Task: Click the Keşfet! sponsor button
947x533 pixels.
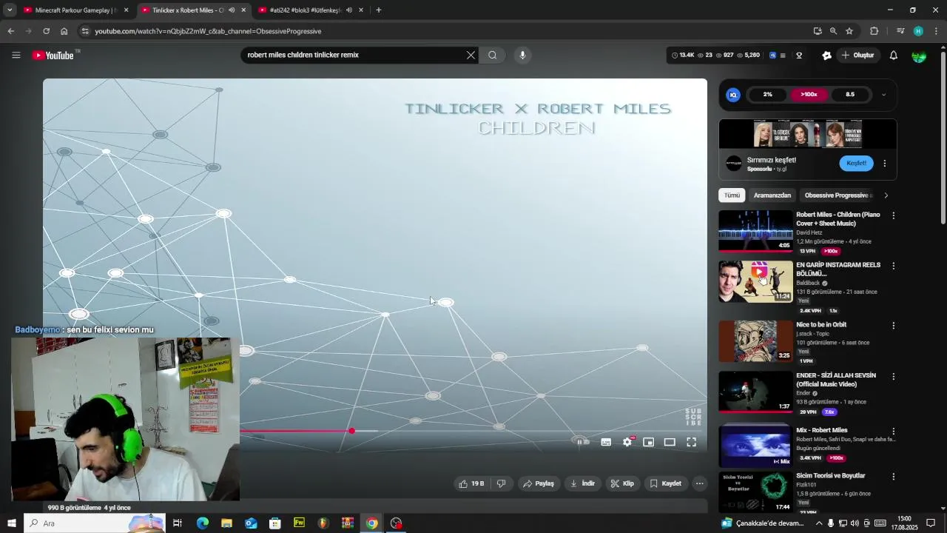Action: [856, 164]
